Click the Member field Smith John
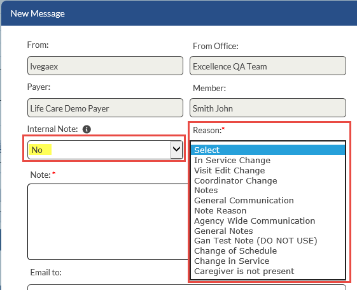This screenshot has height=290, width=357. pyautogui.click(x=268, y=108)
